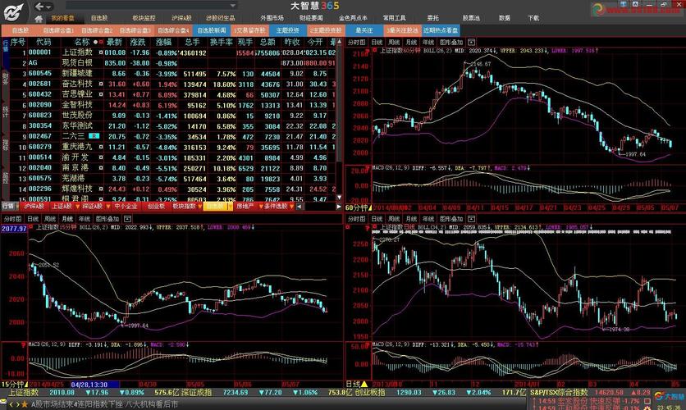The height and width of the screenshot is (410, 686).
Task: Expand the 板块指数 tab dropdown
Action: coord(200,207)
